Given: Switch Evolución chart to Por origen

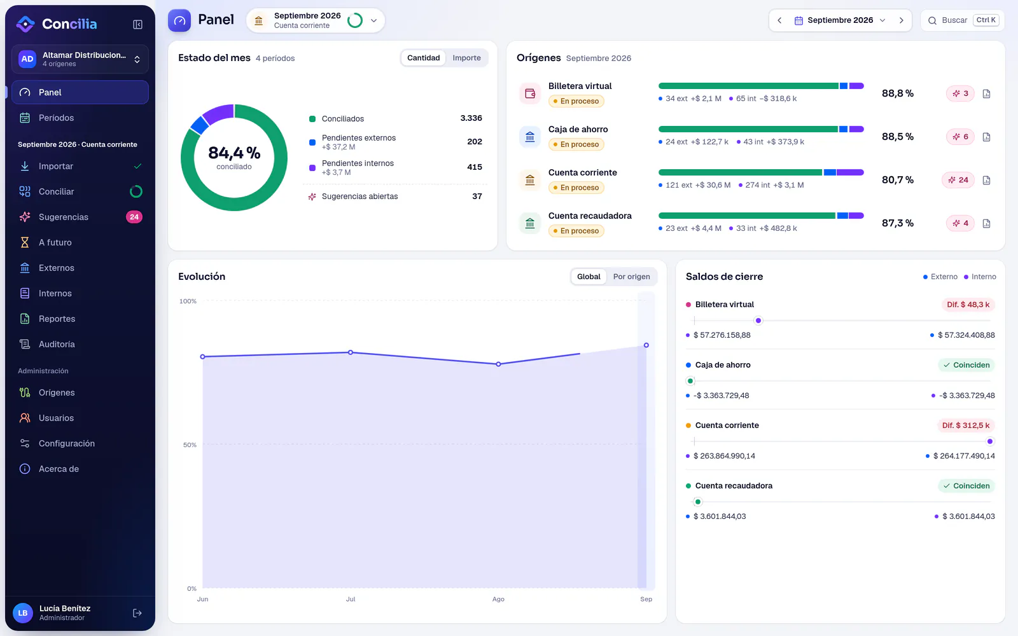Looking at the screenshot, I should point(631,277).
